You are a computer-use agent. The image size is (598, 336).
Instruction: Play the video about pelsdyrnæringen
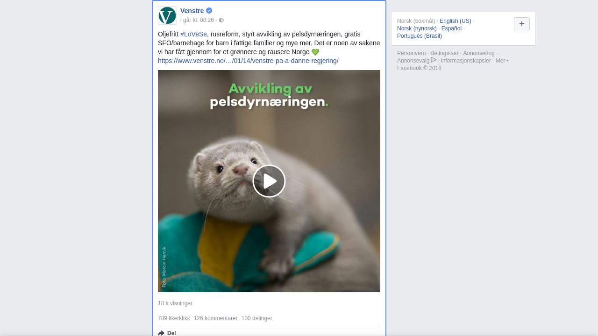pos(269,181)
